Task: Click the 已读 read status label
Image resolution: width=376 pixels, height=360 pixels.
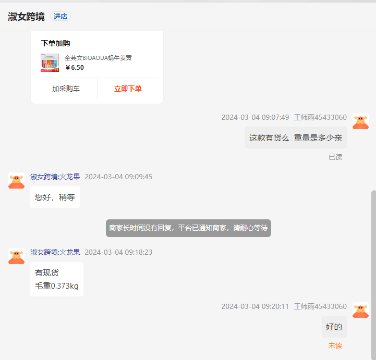Action: 335,157
